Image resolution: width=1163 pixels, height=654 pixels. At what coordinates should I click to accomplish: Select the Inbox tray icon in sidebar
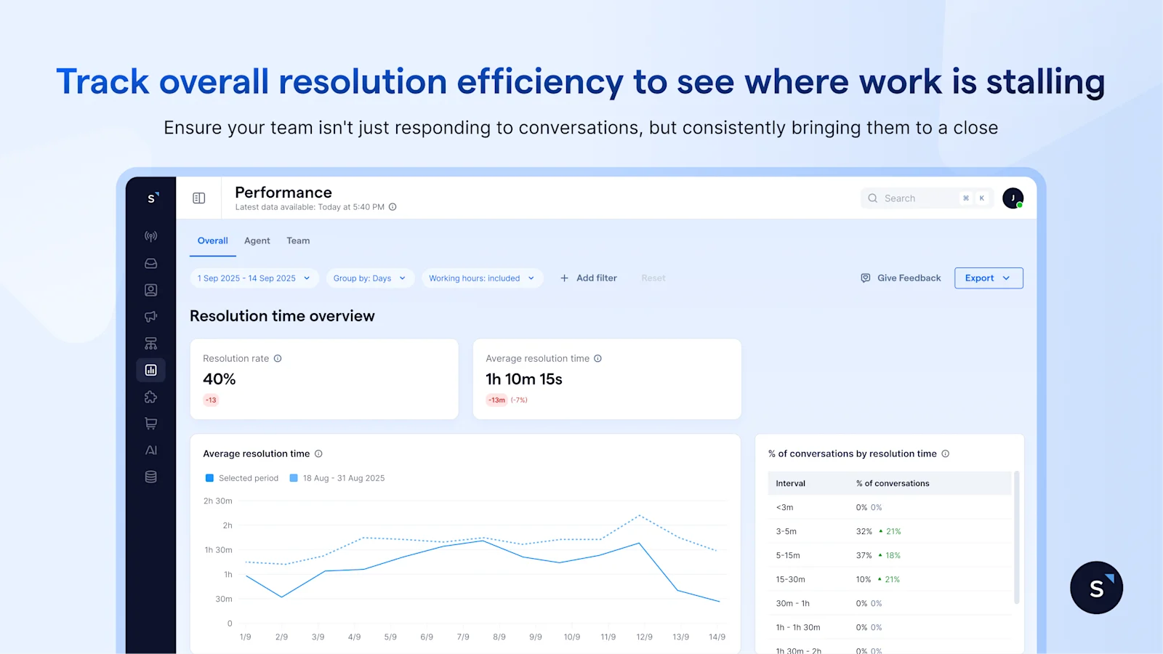(x=150, y=263)
